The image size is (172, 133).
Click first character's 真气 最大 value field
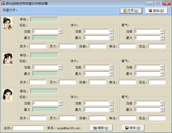148,38
